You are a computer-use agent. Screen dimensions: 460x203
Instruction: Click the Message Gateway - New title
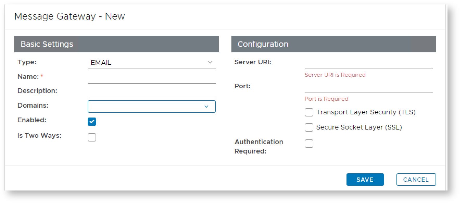70,16
